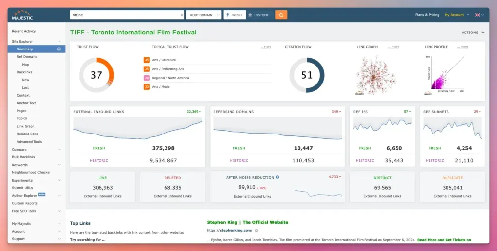
Task: Click the Majestic logo in the header
Action: coord(21,15)
